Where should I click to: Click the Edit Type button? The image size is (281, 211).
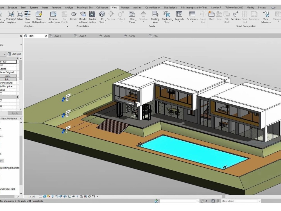[14, 54]
